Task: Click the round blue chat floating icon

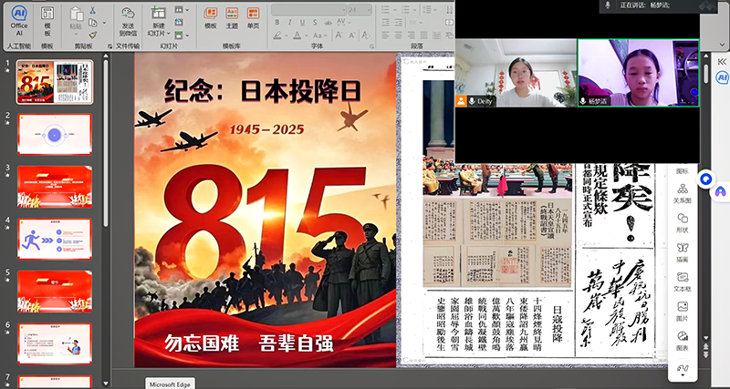Action: pyautogui.click(x=706, y=179)
